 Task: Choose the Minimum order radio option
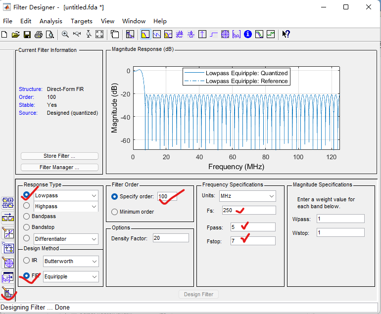[x=115, y=212]
